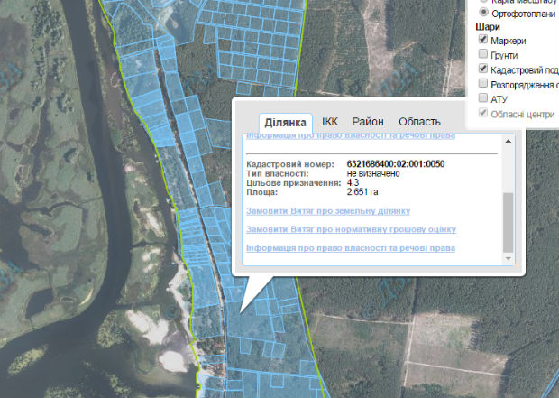559x398 pixels.
Task: Toggle the Кадастровий поділ layer checkbox
Action: pyautogui.click(x=484, y=69)
